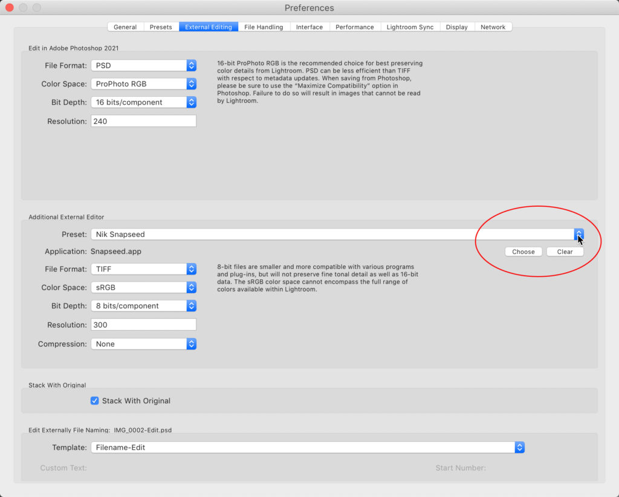This screenshot has height=497, width=619.
Task: Go to the Interface tab
Action: 309,27
